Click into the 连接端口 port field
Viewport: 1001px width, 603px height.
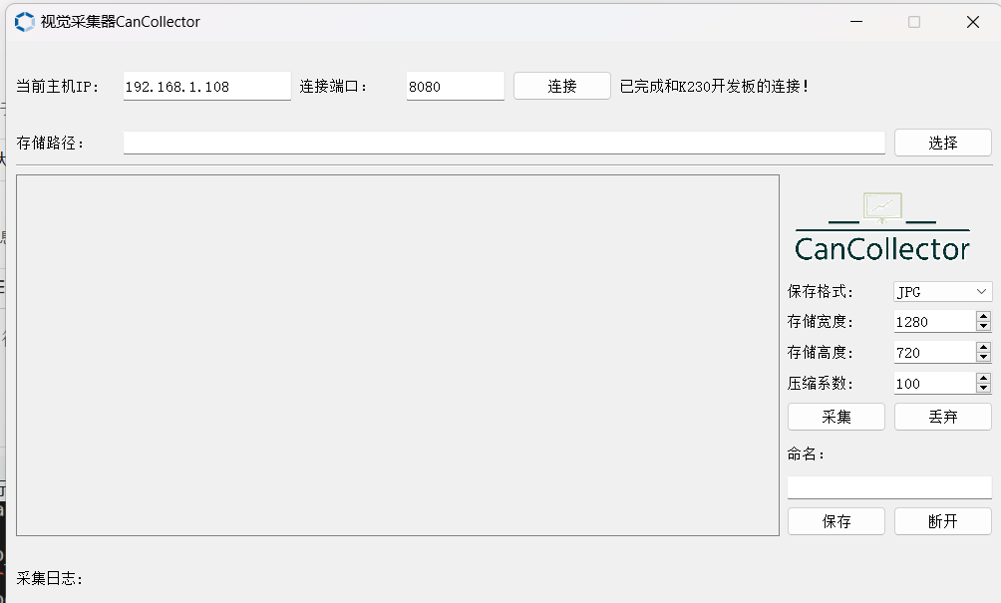455,87
